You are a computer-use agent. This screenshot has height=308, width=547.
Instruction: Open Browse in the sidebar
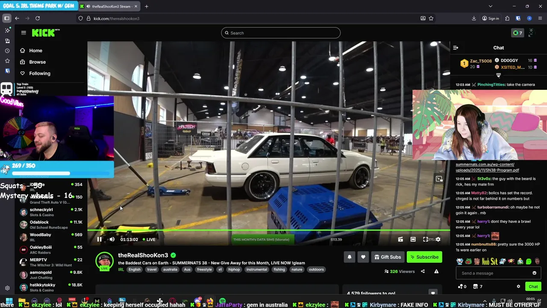click(37, 62)
